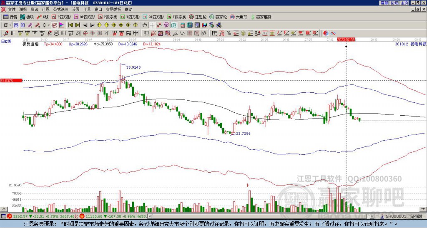Click the red Gann fan lines icon
Viewport: 427px width, 228px height.
pyautogui.click(x=153, y=33)
